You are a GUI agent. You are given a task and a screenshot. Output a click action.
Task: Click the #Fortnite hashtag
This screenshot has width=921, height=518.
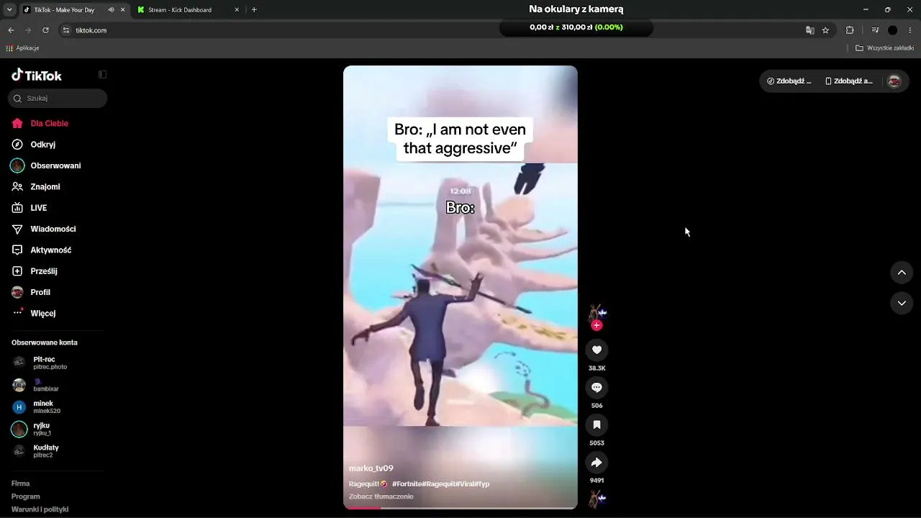pyautogui.click(x=409, y=484)
